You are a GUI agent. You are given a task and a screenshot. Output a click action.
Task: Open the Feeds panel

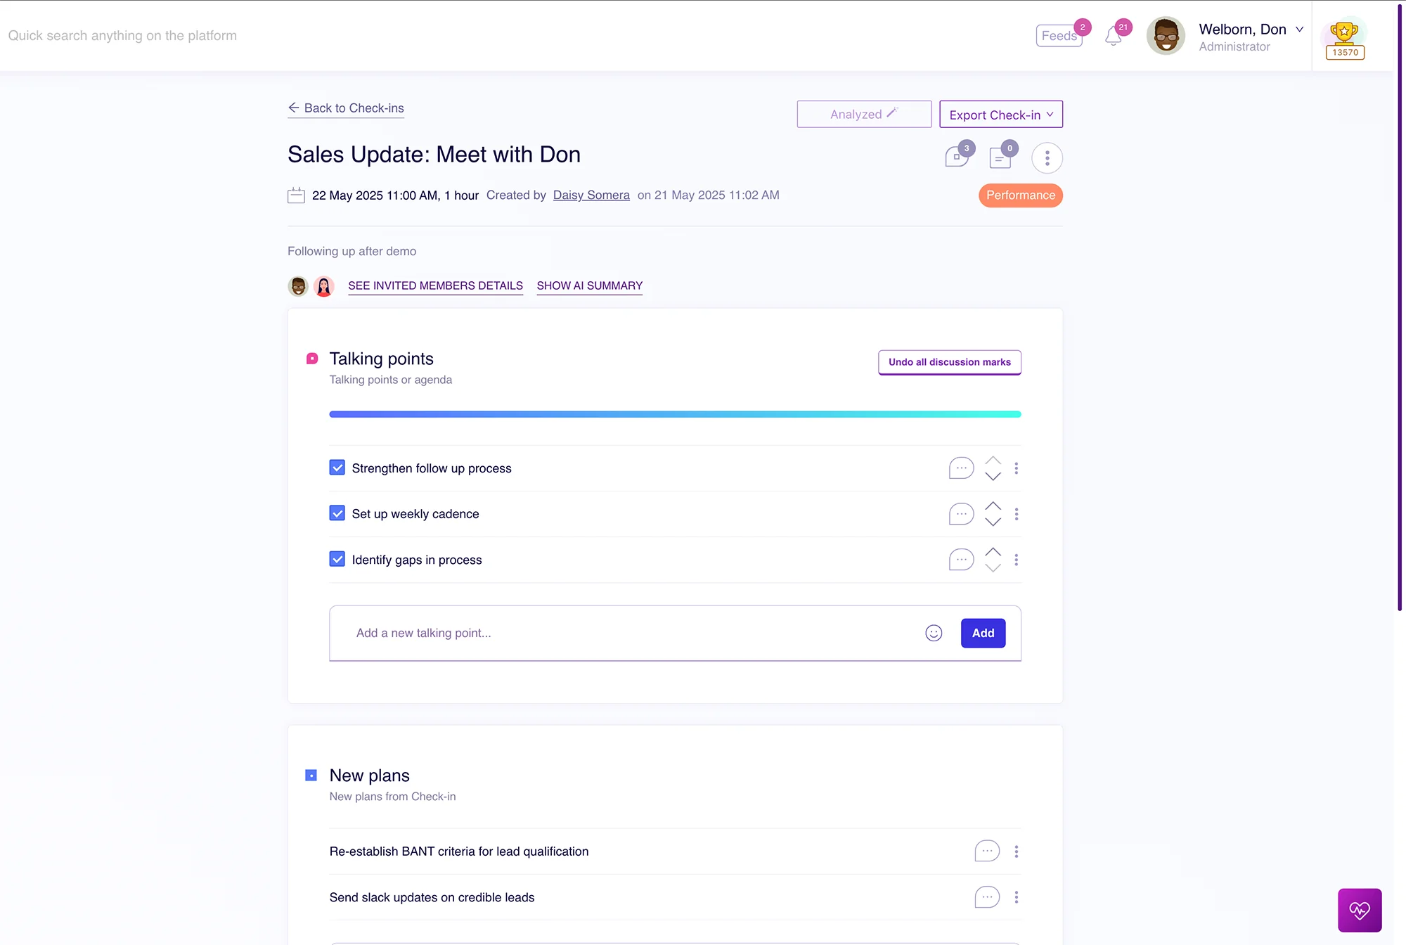tap(1059, 36)
